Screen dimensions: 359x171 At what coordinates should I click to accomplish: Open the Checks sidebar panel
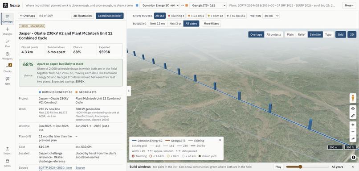point(8,68)
